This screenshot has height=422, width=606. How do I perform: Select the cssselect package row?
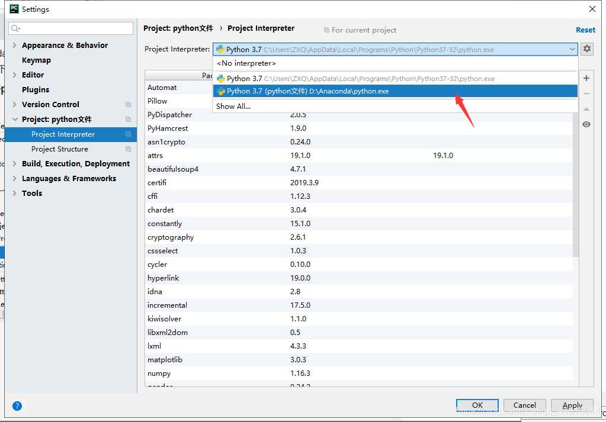click(358, 250)
